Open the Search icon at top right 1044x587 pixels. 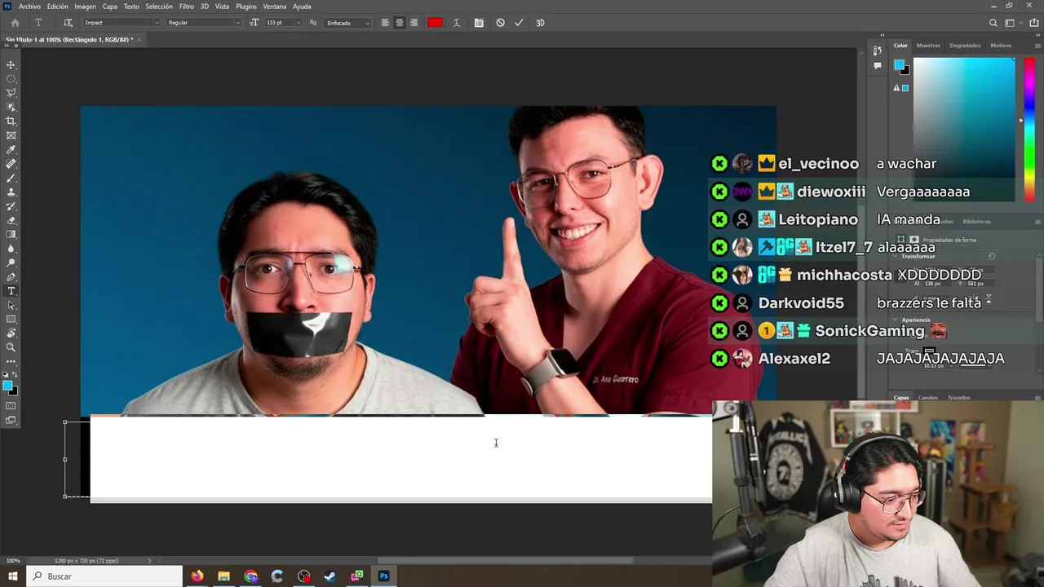pos(993,23)
